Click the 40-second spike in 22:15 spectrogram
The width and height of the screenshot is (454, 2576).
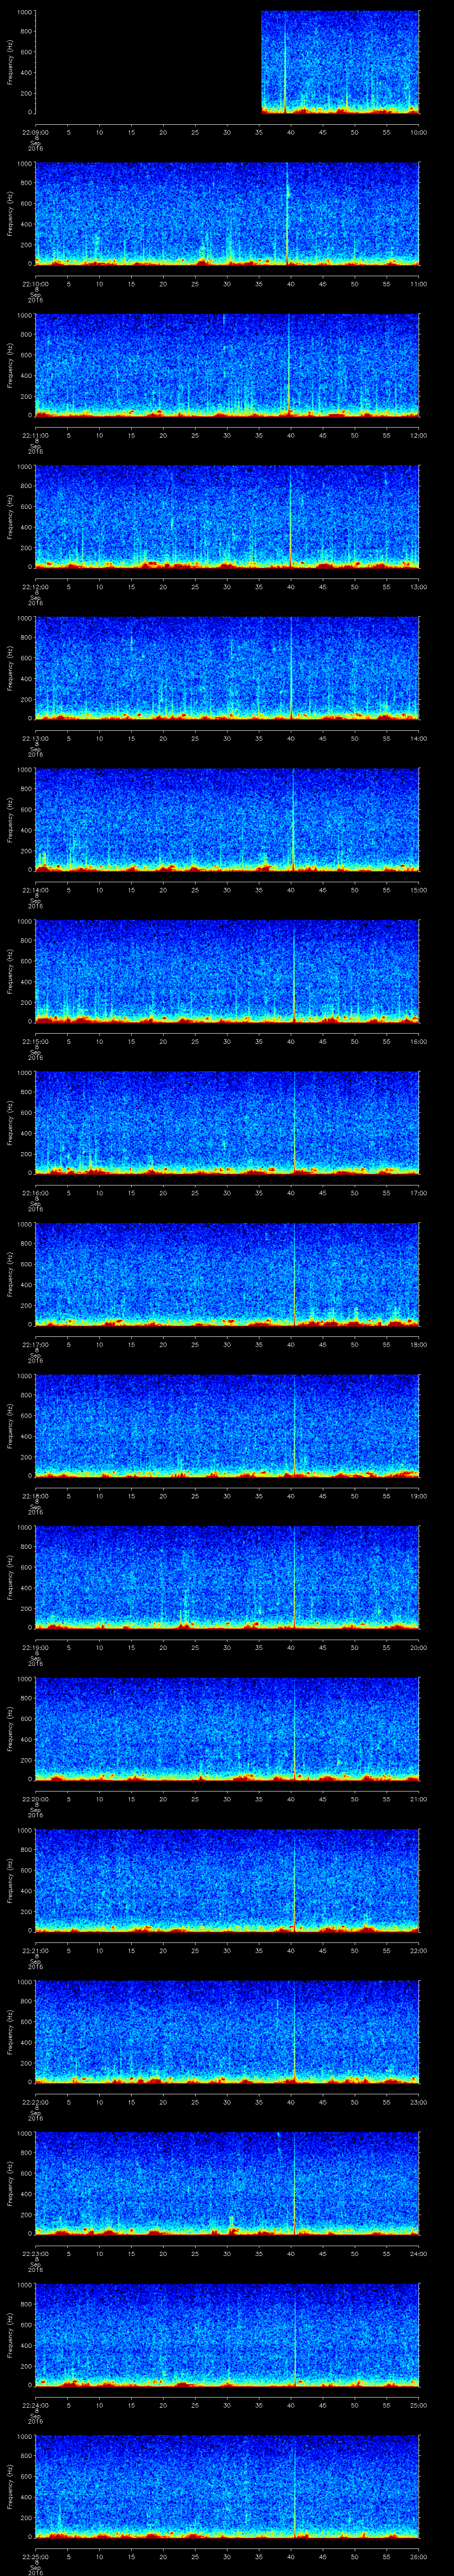tap(294, 970)
